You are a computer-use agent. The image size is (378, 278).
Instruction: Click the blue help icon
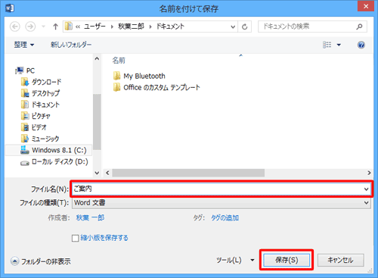point(361,45)
